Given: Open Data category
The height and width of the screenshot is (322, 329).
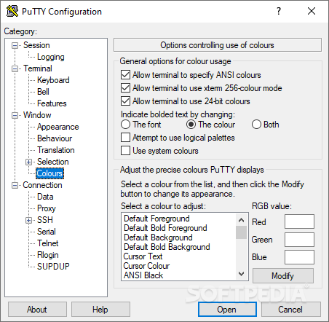Looking at the screenshot, I should pyautogui.click(x=45, y=197).
